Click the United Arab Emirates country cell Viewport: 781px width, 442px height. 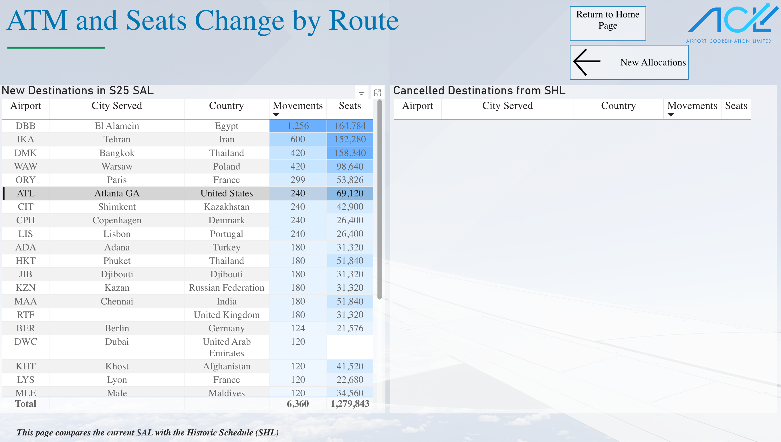coord(226,347)
